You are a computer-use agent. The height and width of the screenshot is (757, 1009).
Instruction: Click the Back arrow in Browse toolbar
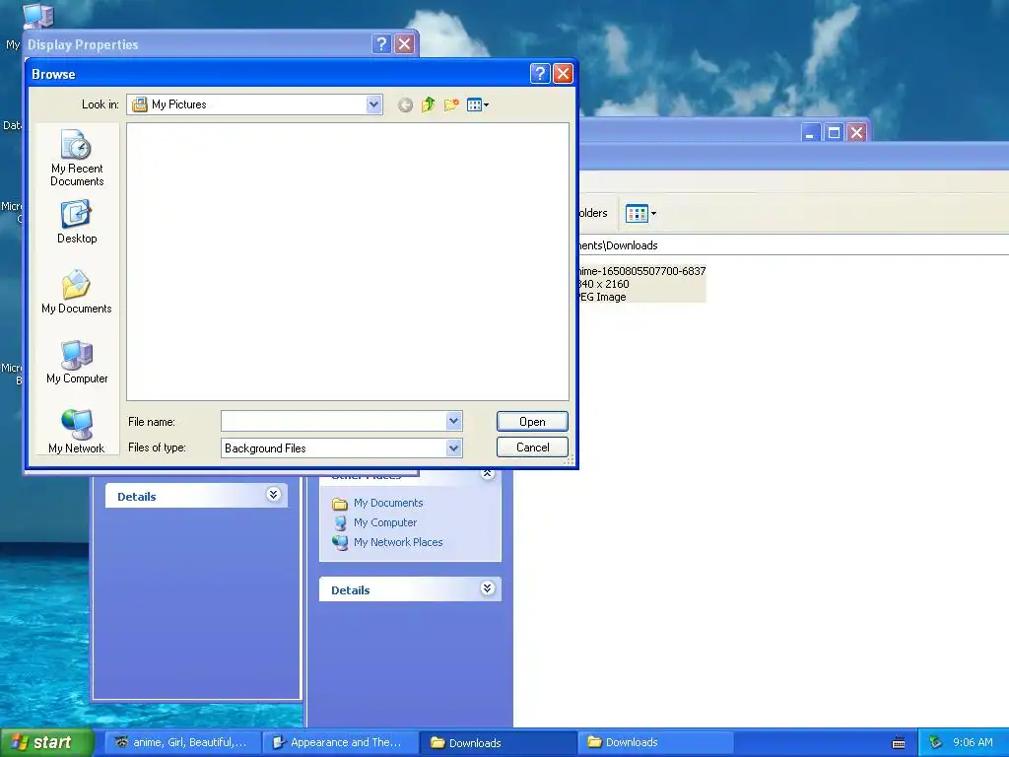[x=405, y=104]
